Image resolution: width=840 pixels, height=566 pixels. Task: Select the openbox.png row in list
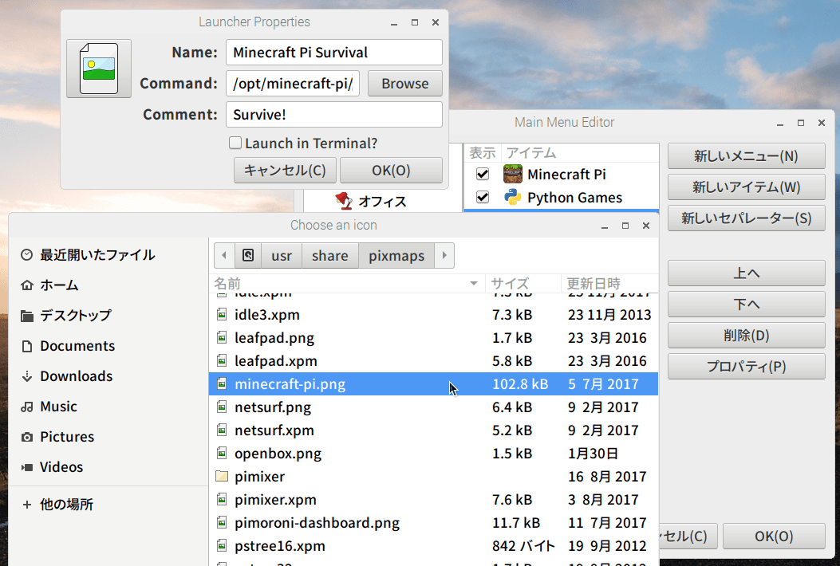tap(433, 453)
